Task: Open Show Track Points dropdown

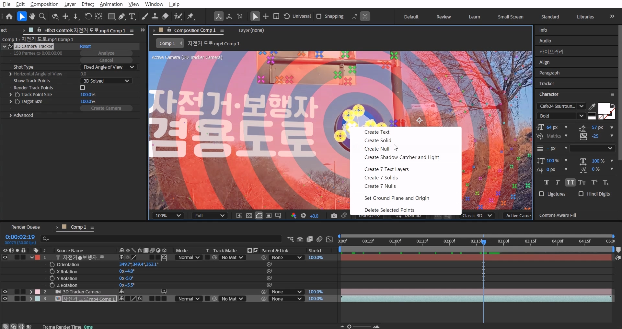Action: [106, 81]
